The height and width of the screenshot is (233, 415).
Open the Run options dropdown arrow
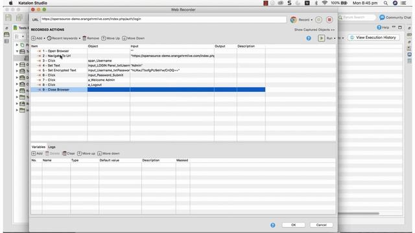point(335,39)
